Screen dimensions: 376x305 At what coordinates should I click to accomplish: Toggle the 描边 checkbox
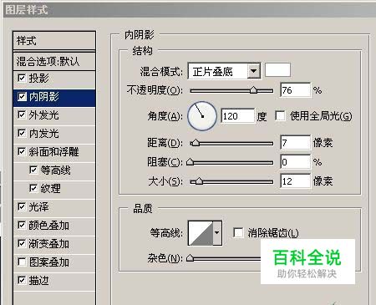pyautogui.click(x=22, y=280)
